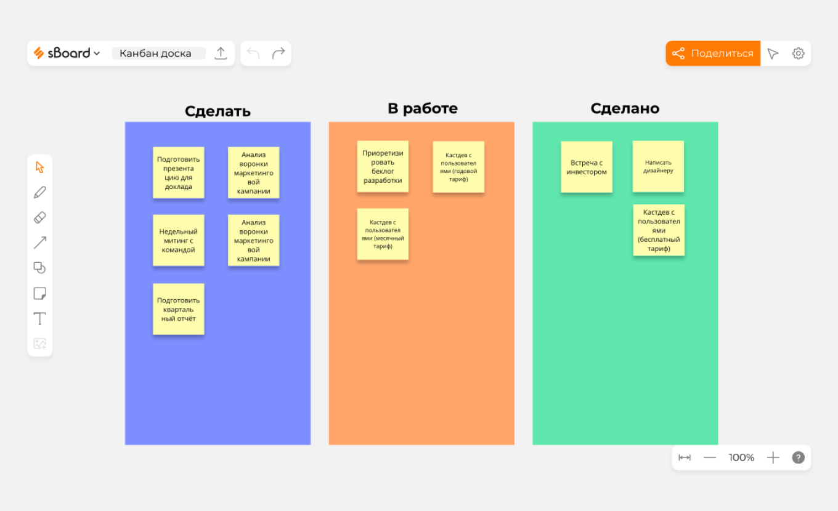The height and width of the screenshot is (511, 838).
Task: Open board settings gear
Action: 798,54
